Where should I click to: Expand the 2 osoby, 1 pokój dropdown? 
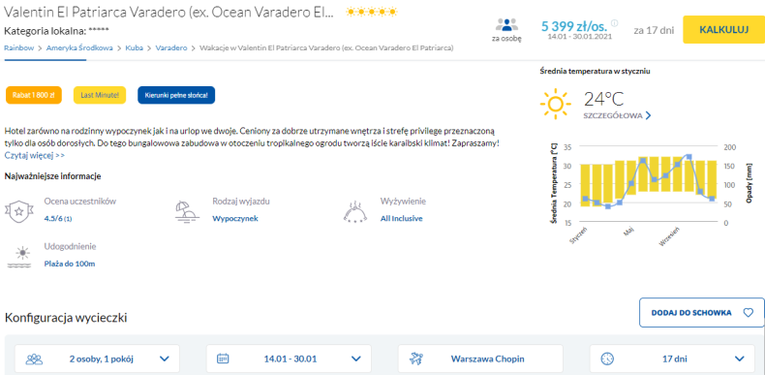point(97,359)
